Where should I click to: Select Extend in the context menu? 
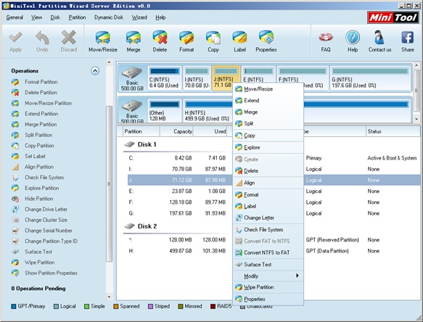pyautogui.click(x=268, y=101)
